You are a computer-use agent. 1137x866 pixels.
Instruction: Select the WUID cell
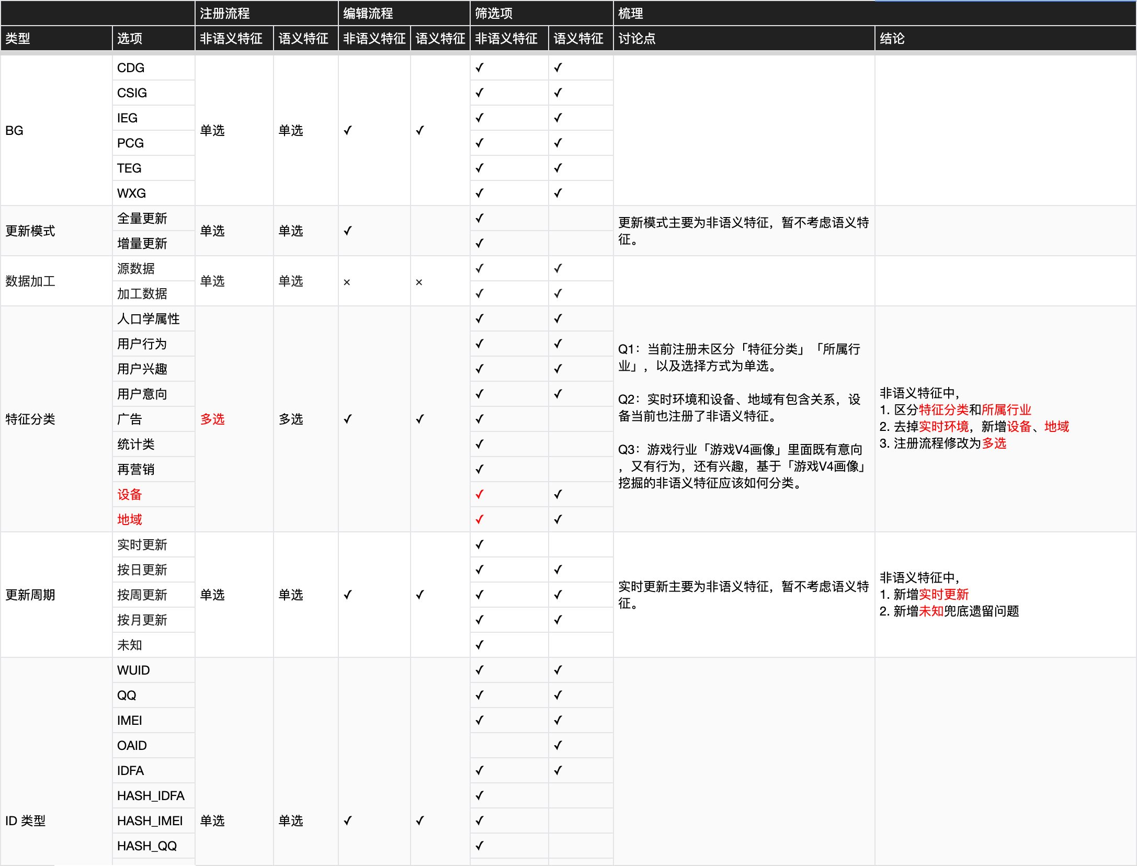pos(154,670)
